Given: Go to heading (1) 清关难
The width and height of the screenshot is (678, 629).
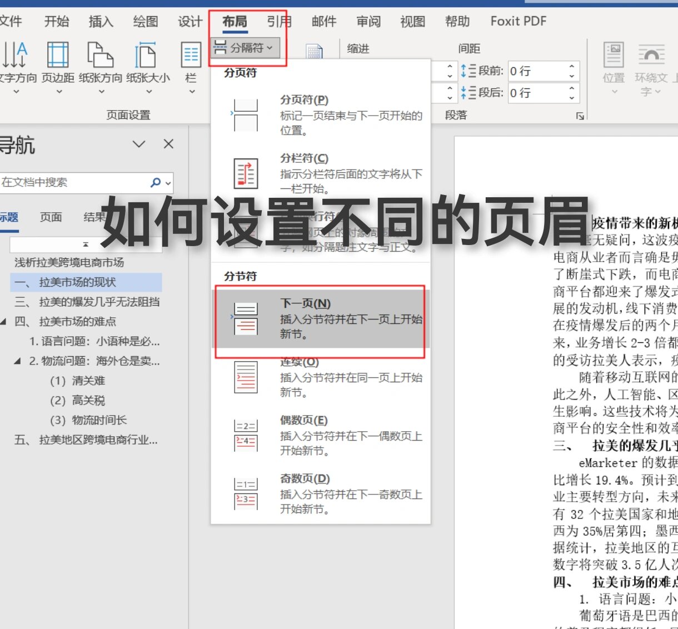Looking at the screenshot, I should pos(78,381).
